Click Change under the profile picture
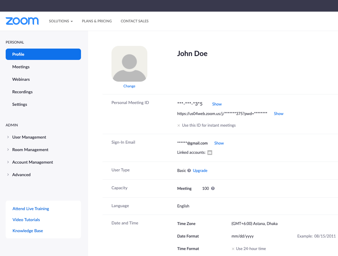This screenshot has height=256, width=338. 129,86
